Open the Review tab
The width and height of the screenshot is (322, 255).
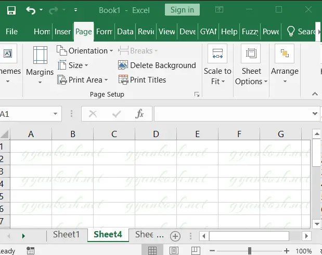click(146, 32)
